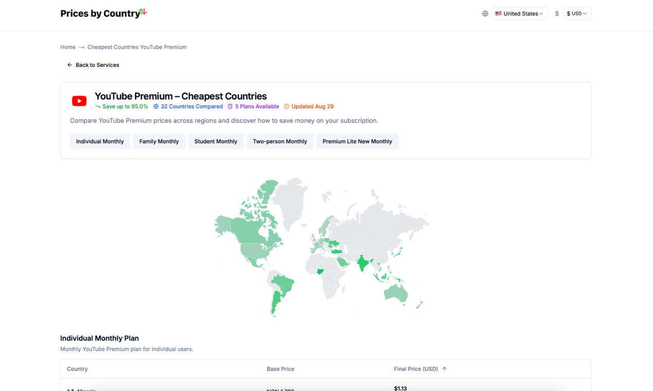This screenshot has height=391, width=653.
Task: Select the Premium Lite New Monthly plan
Action: coord(357,141)
